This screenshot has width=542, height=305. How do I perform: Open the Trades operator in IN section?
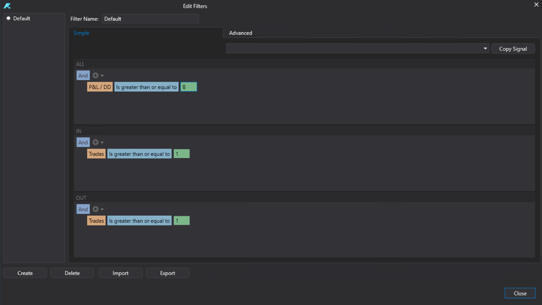(139, 153)
